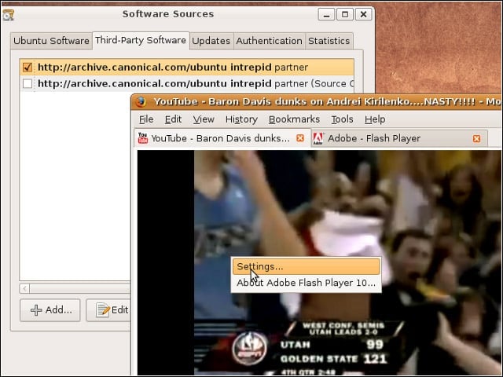This screenshot has height=377, width=503.
Task: Close the YouTube Baron Davis tab
Action: (300, 138)
